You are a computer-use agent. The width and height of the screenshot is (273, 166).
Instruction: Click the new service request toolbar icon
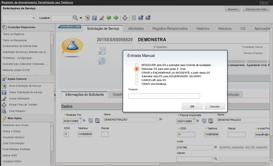pos(87,18)
